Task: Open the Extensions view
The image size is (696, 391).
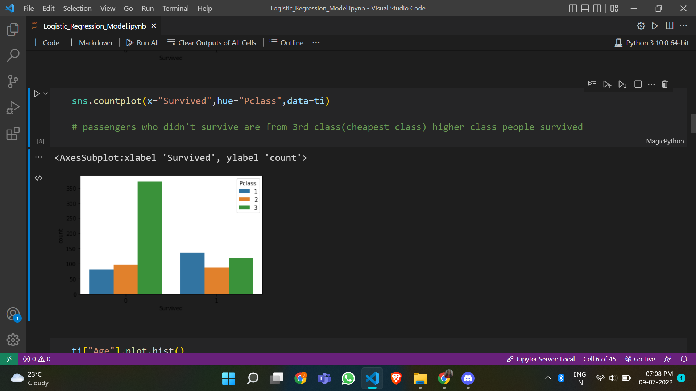Action: click(x=13, y=134)
